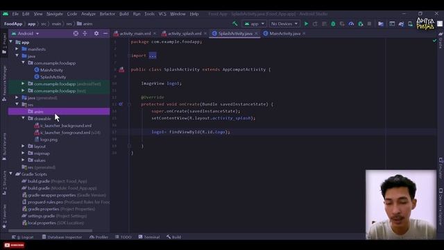Open Project panel settings gear
Screen dimensions: 444x250
tap(96, 33)
